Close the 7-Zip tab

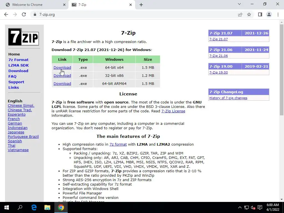(x=131, y=5)
